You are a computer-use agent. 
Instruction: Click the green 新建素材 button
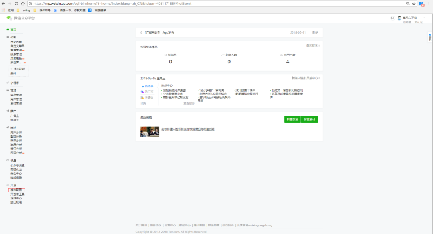click(x=310, y=119)
